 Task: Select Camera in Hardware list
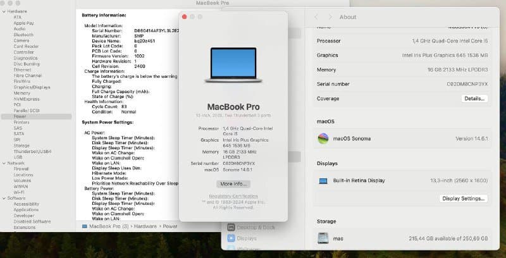pyautogui.click(x=22, y=40)
